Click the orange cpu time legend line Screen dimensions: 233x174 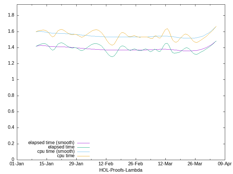[x=83, y=156]
